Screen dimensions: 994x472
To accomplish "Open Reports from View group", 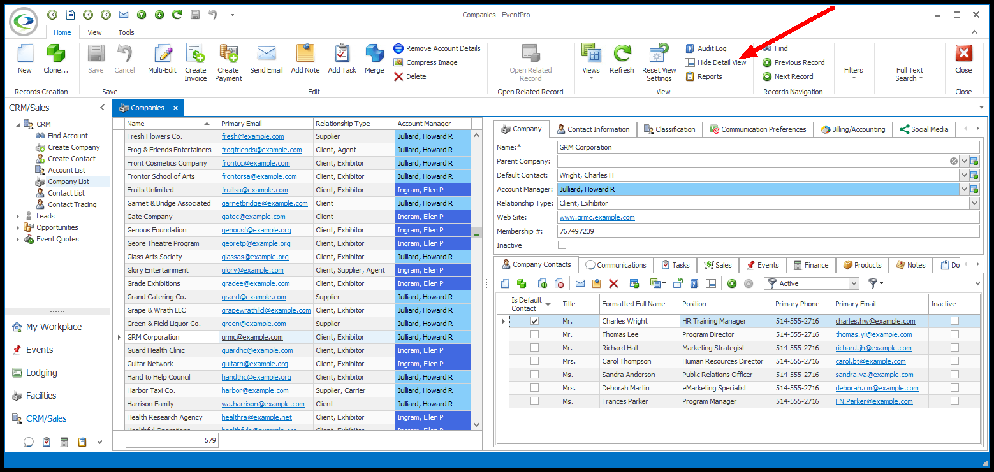I will 704,76.
